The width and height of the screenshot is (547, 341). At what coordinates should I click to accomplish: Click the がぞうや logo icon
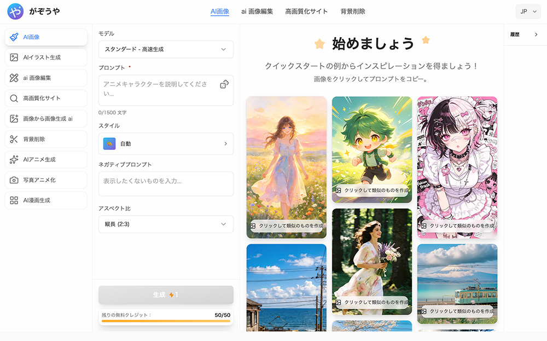tap(15, 11)
